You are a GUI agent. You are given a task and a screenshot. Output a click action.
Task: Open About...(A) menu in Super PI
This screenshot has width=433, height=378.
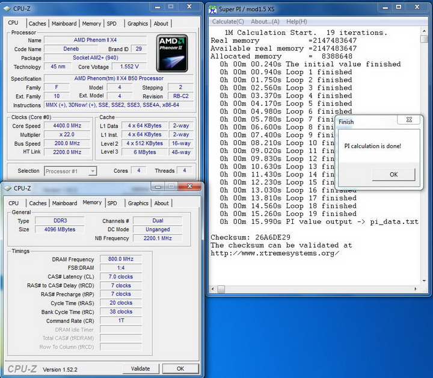(x=265, y=22)
